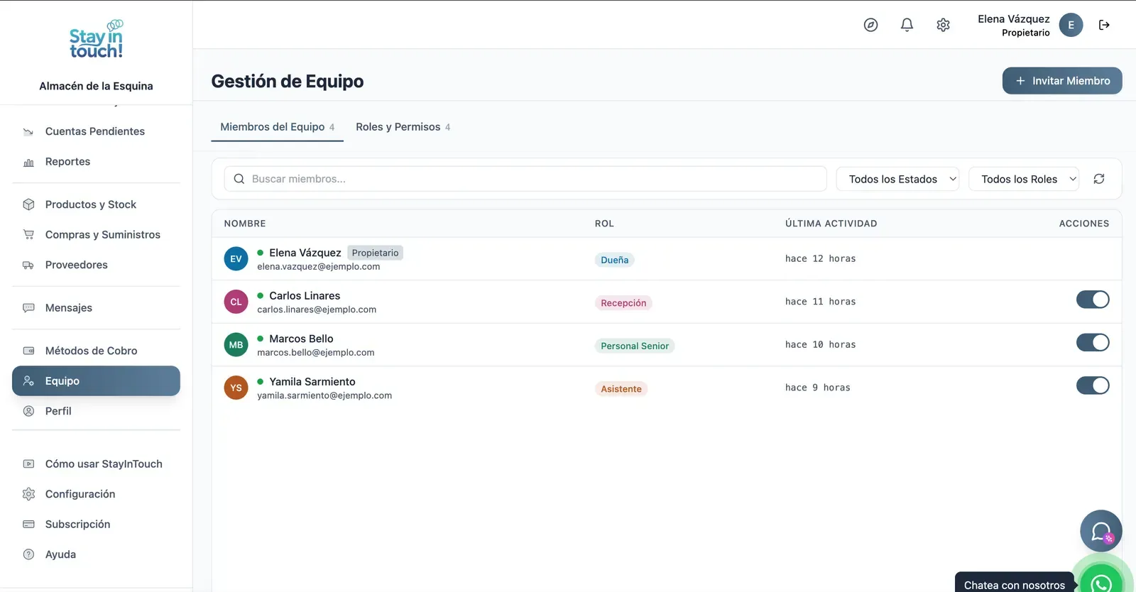The height and width of the screenshot is (592, 1136).
Task: Open notifications bell
Action: [907, 25]
